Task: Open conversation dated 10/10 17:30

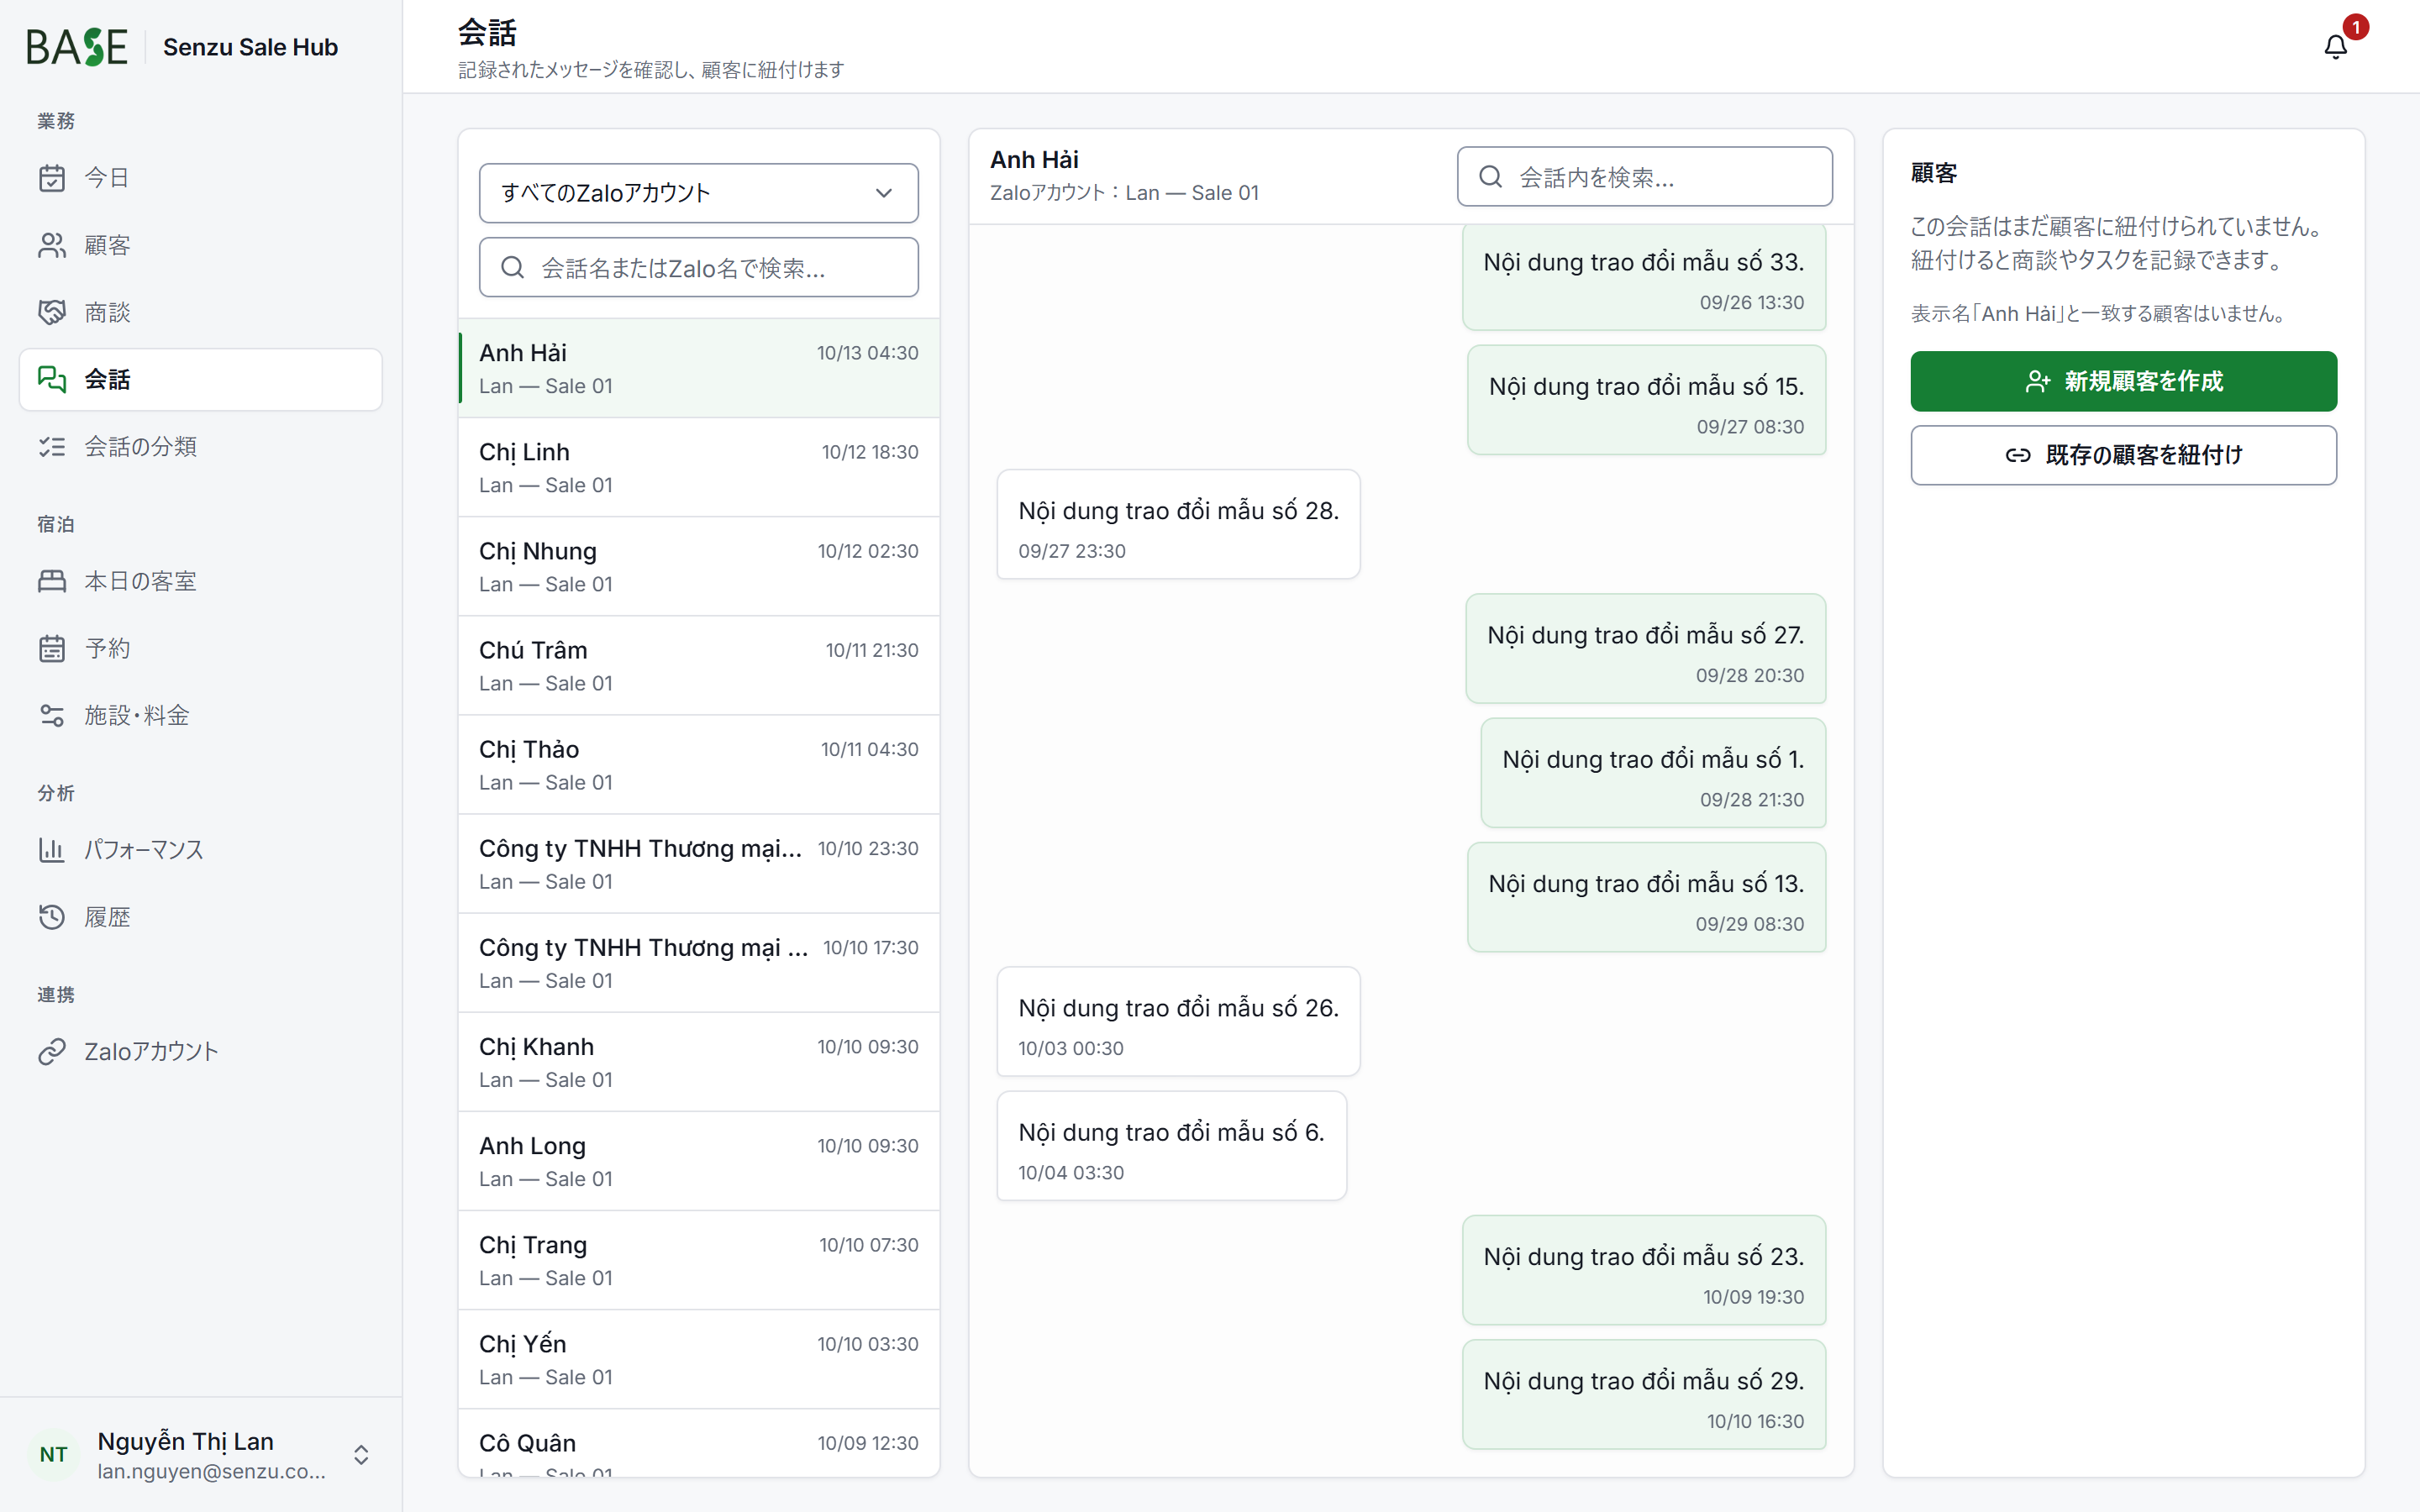Action: tap(699, 962)
